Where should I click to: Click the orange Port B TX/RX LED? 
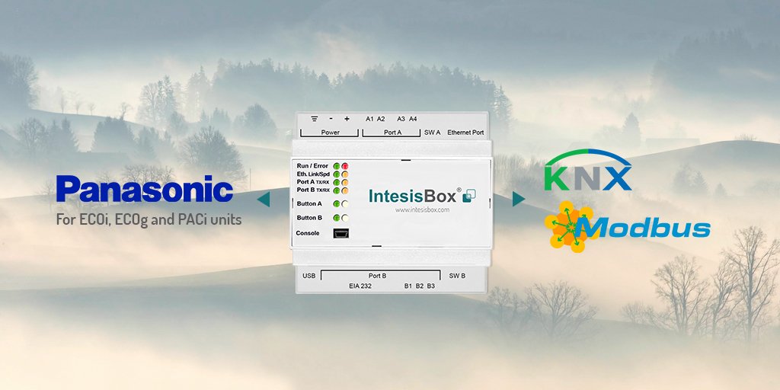click(x=345, y=190)
